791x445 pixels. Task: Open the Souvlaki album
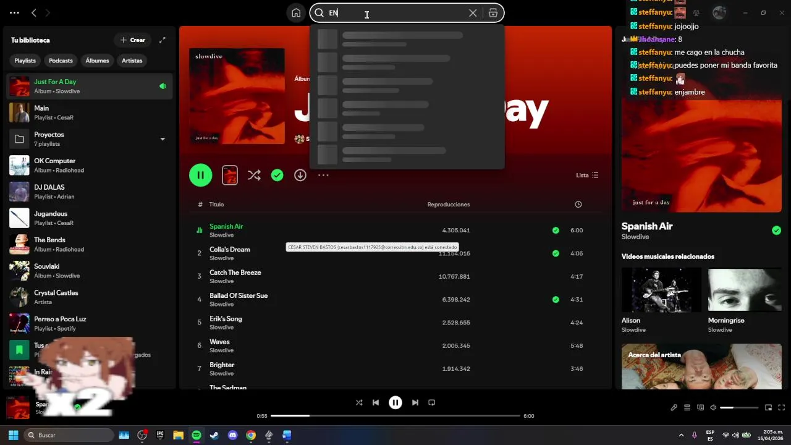[x=90, y=271]
